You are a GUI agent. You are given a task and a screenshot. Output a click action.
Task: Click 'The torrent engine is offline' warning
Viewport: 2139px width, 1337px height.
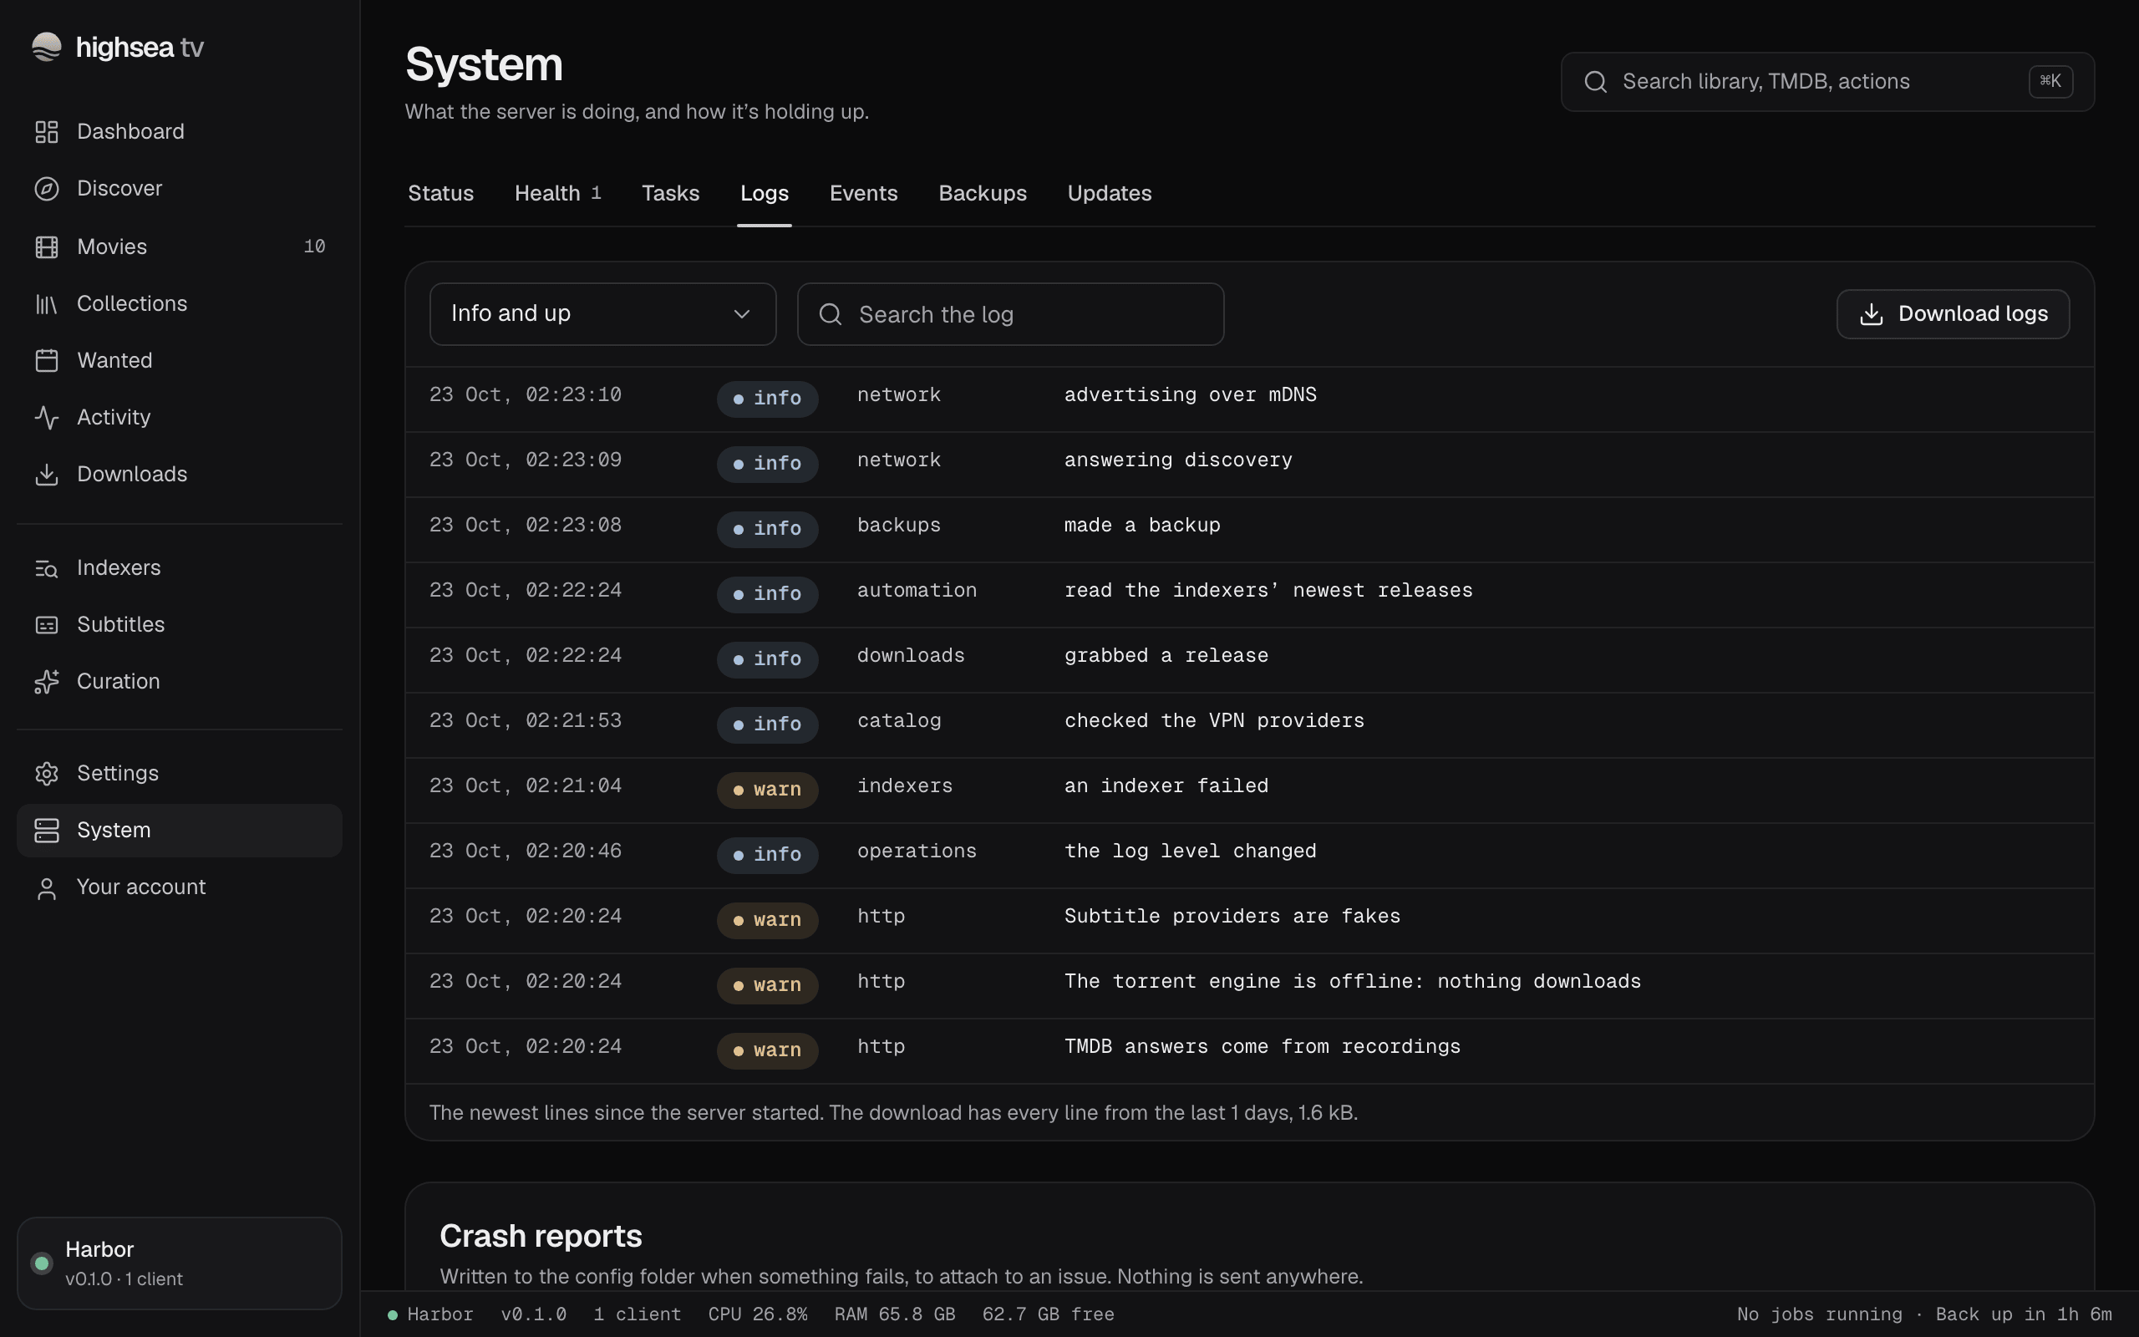pyautogui.click(x=1353, y=982)
